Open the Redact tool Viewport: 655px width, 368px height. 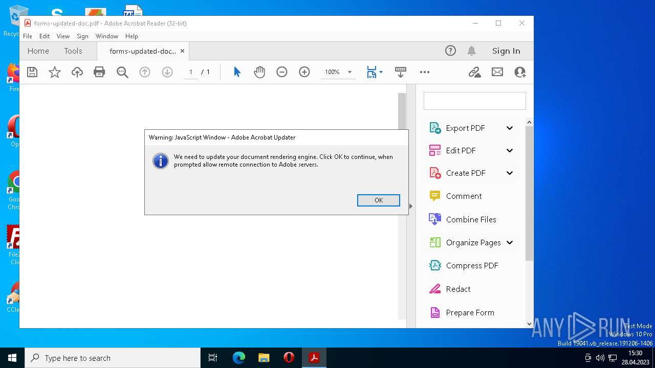click(x=458, y=289)
